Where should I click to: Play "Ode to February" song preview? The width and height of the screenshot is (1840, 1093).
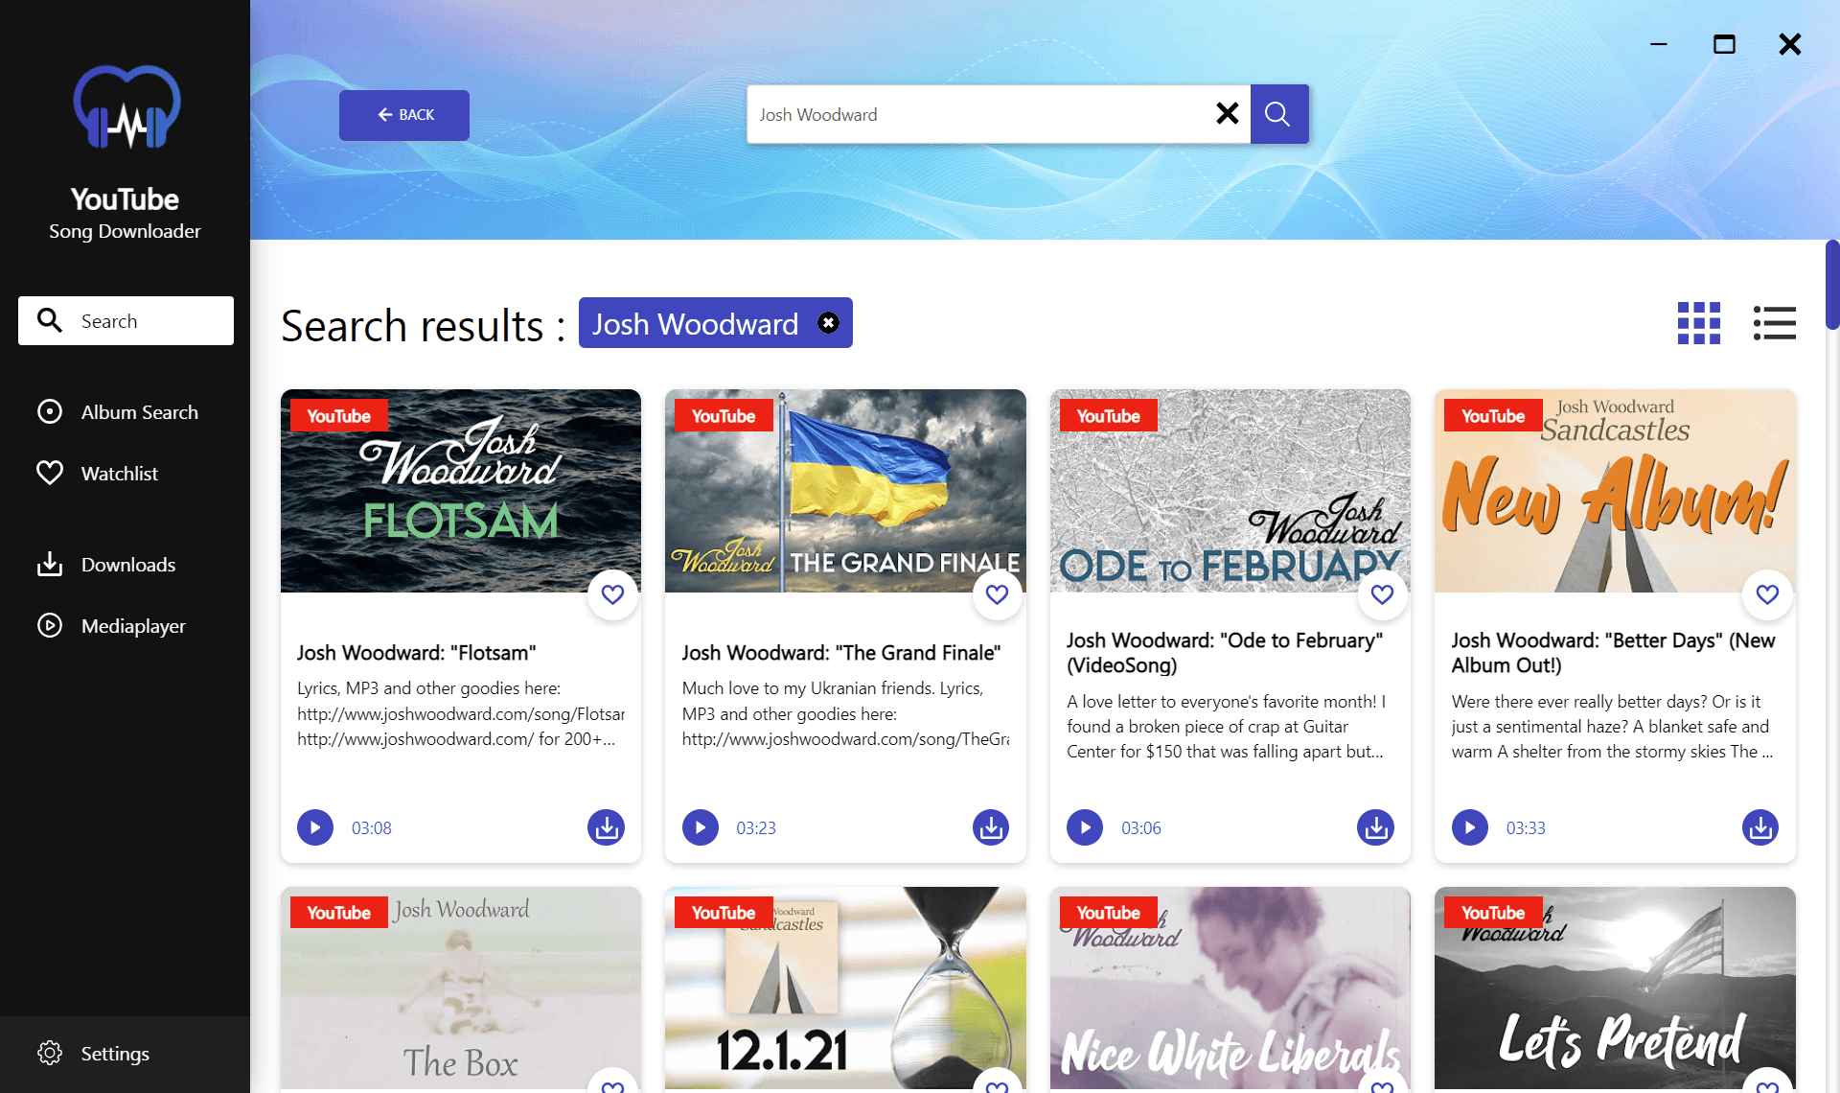coord(1085,827)
